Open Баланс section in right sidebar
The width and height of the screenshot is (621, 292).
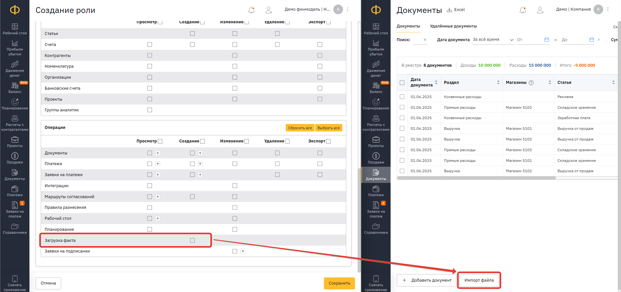tap(376, 88)
